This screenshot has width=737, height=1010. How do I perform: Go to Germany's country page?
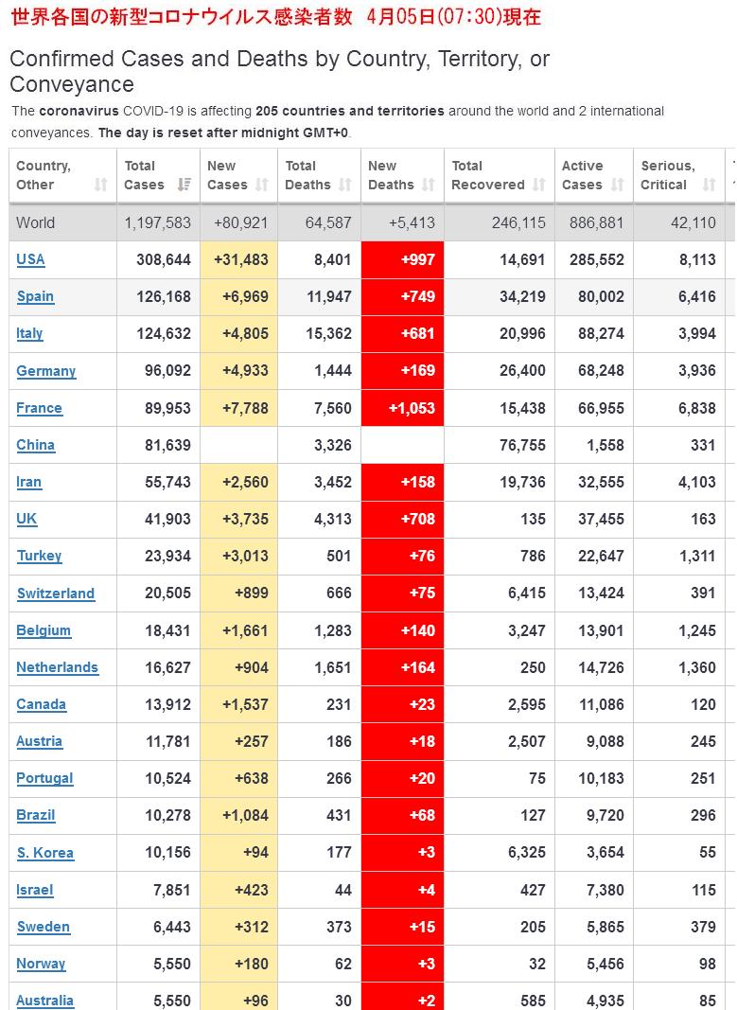tap(45, 371)
